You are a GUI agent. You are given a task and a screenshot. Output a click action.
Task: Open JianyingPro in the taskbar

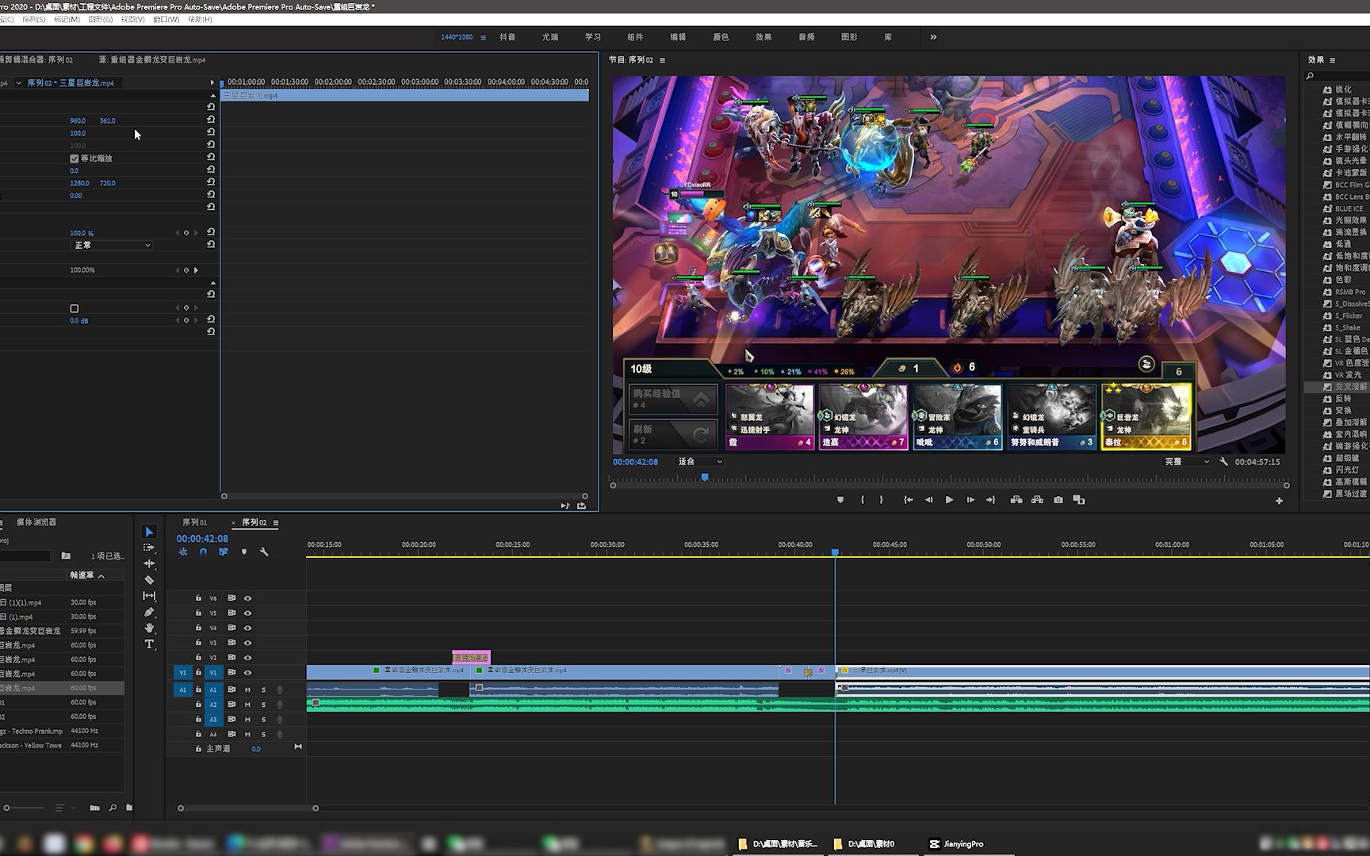(x=956, y=844)
